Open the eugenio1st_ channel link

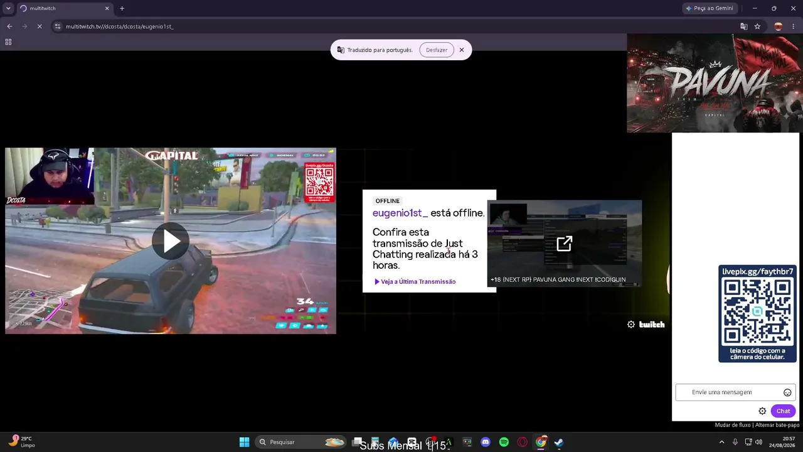point(400,213)
